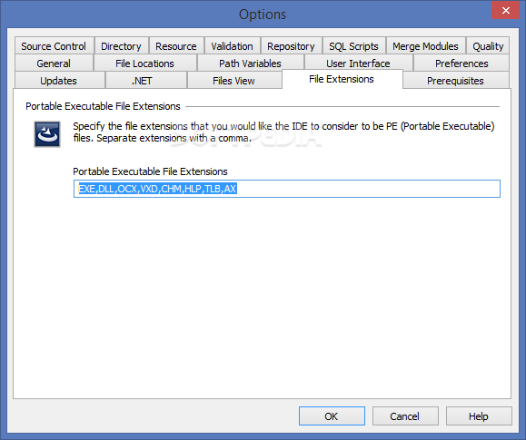Click the InstallShield PE extensions icon
This screenshot has height=440, width=526.
(x=47, y=134)
